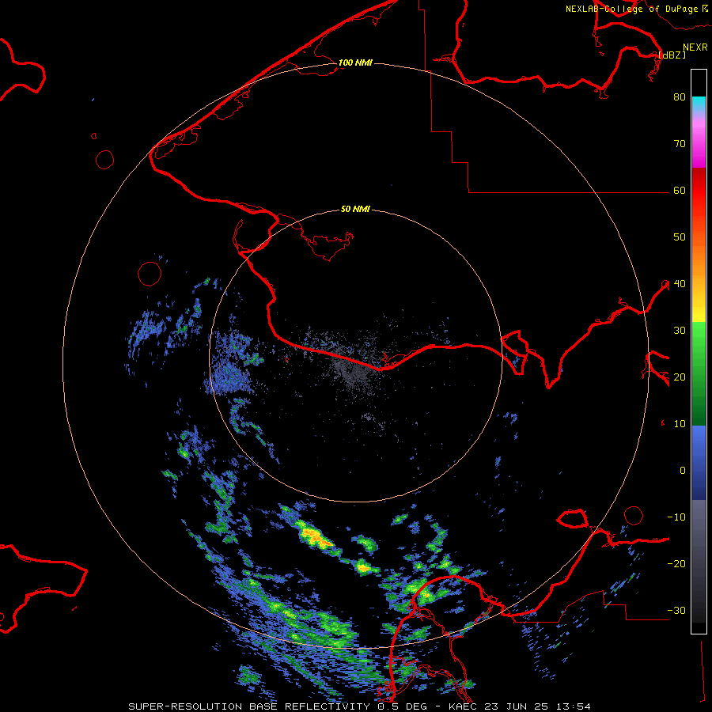Click the green segment of color bar
The height and width of the screenshot is (712, 712).
tap(699, 373)
